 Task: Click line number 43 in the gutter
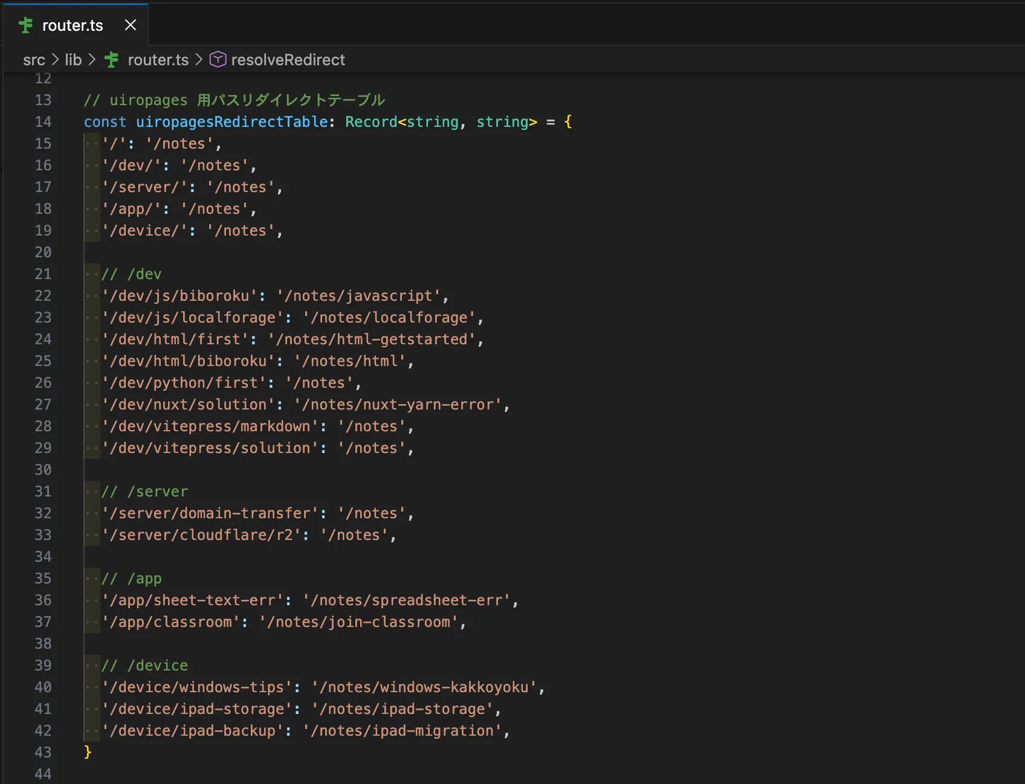pos(43,753)
